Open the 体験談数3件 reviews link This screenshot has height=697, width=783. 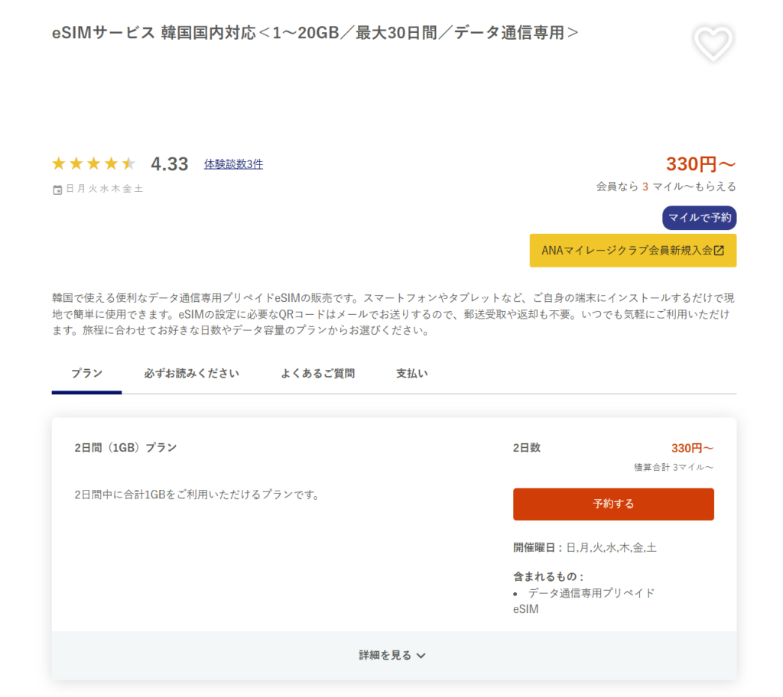point(233,164)
